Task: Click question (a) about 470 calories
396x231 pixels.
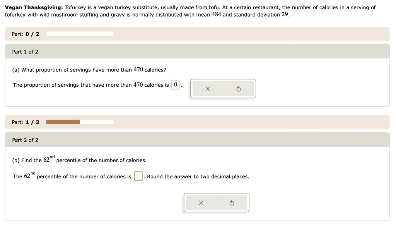Action: click(89, 70)
